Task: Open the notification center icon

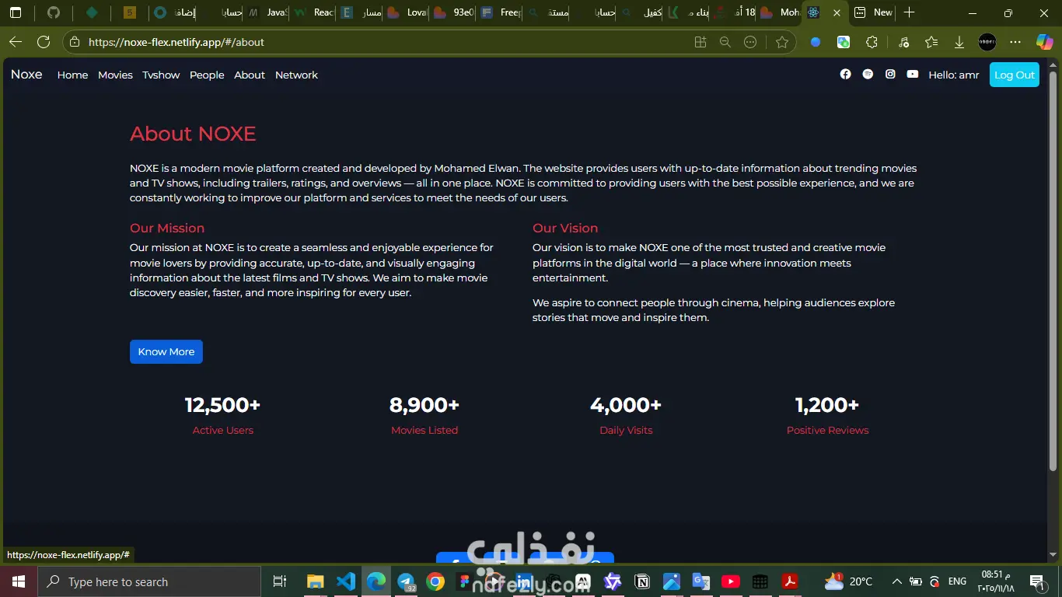Action: [x=1036, y=581]
